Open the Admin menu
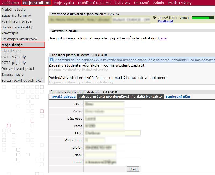 (159, 3)
